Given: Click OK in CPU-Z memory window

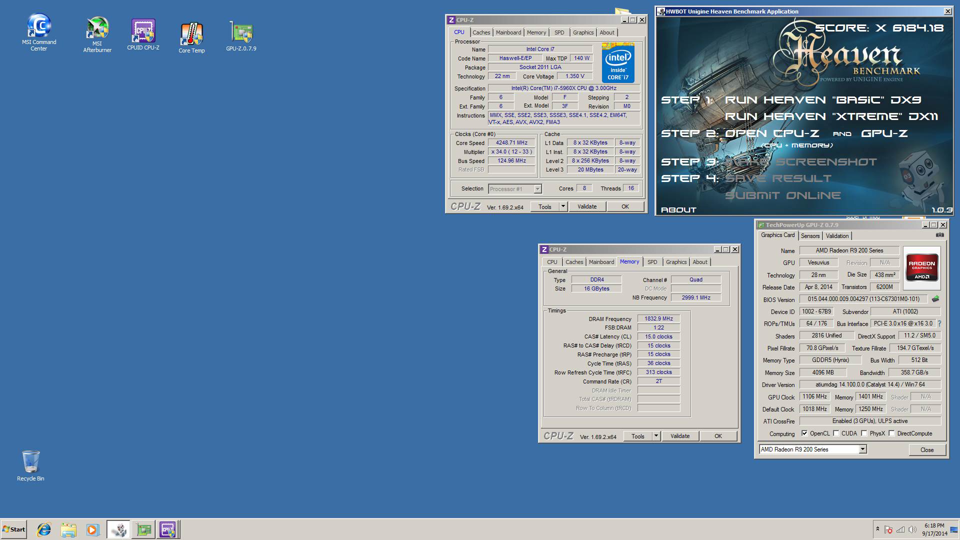Looking at the screenshot, I should click(x=718, y=436).
